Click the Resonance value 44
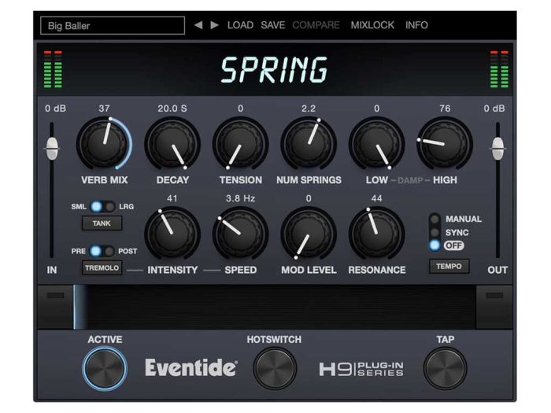This screenshot has width=551, height=413. [377, 198]
